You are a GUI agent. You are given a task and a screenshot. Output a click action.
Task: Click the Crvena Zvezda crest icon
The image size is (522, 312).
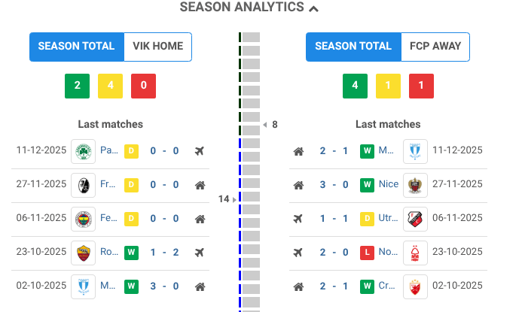[415, 286]
